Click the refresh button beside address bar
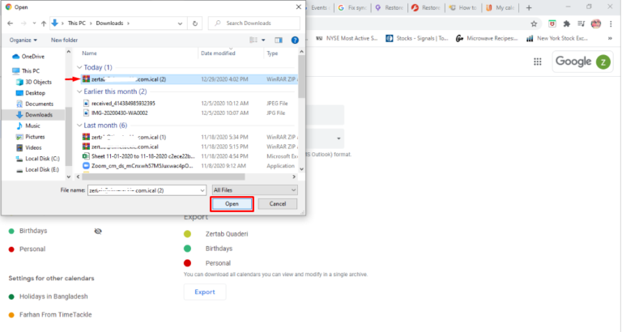 [194, 23]
